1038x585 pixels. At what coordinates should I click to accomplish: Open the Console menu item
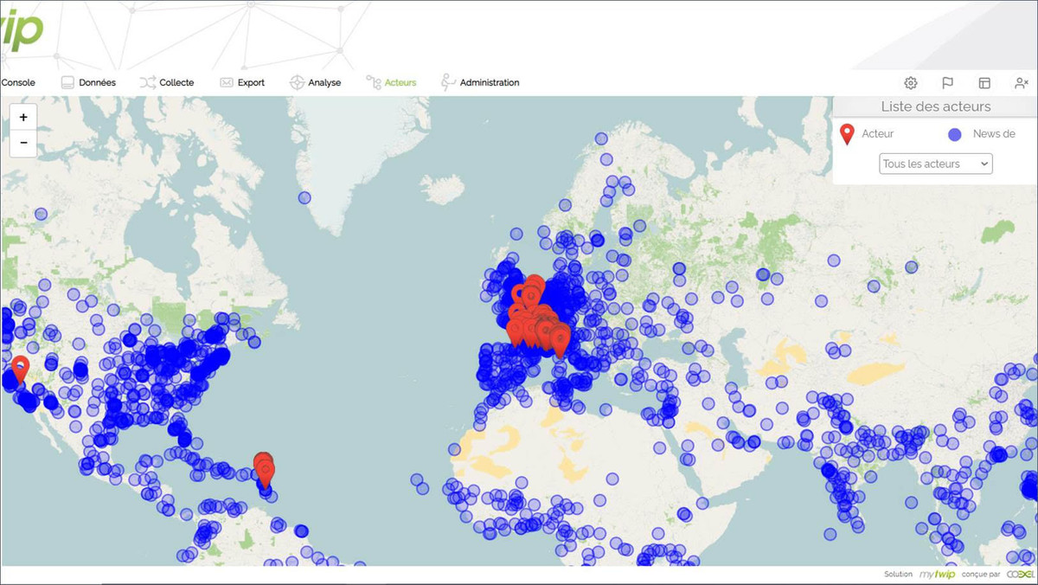18,83
